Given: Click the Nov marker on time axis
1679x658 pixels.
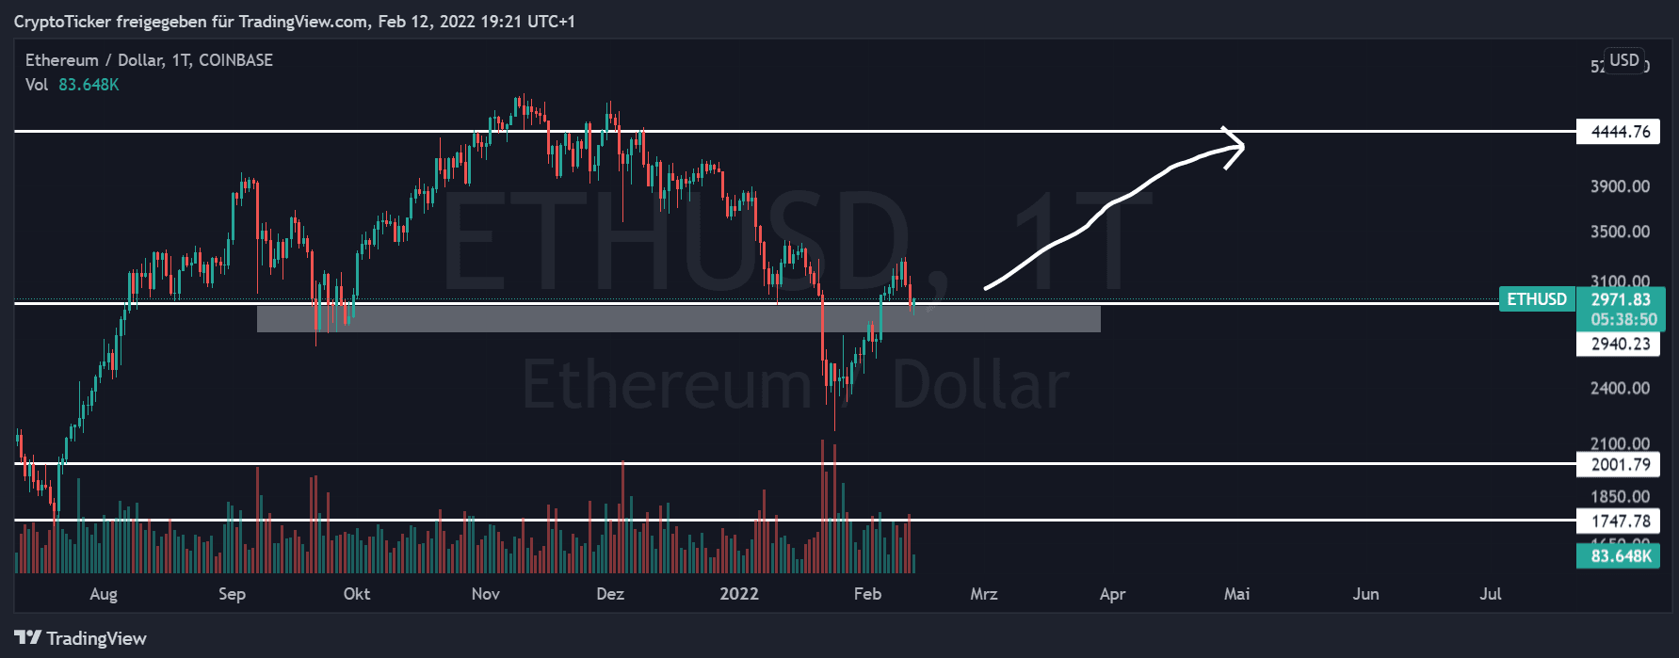Looking at the screenshot, I should [x=485, y=594].
